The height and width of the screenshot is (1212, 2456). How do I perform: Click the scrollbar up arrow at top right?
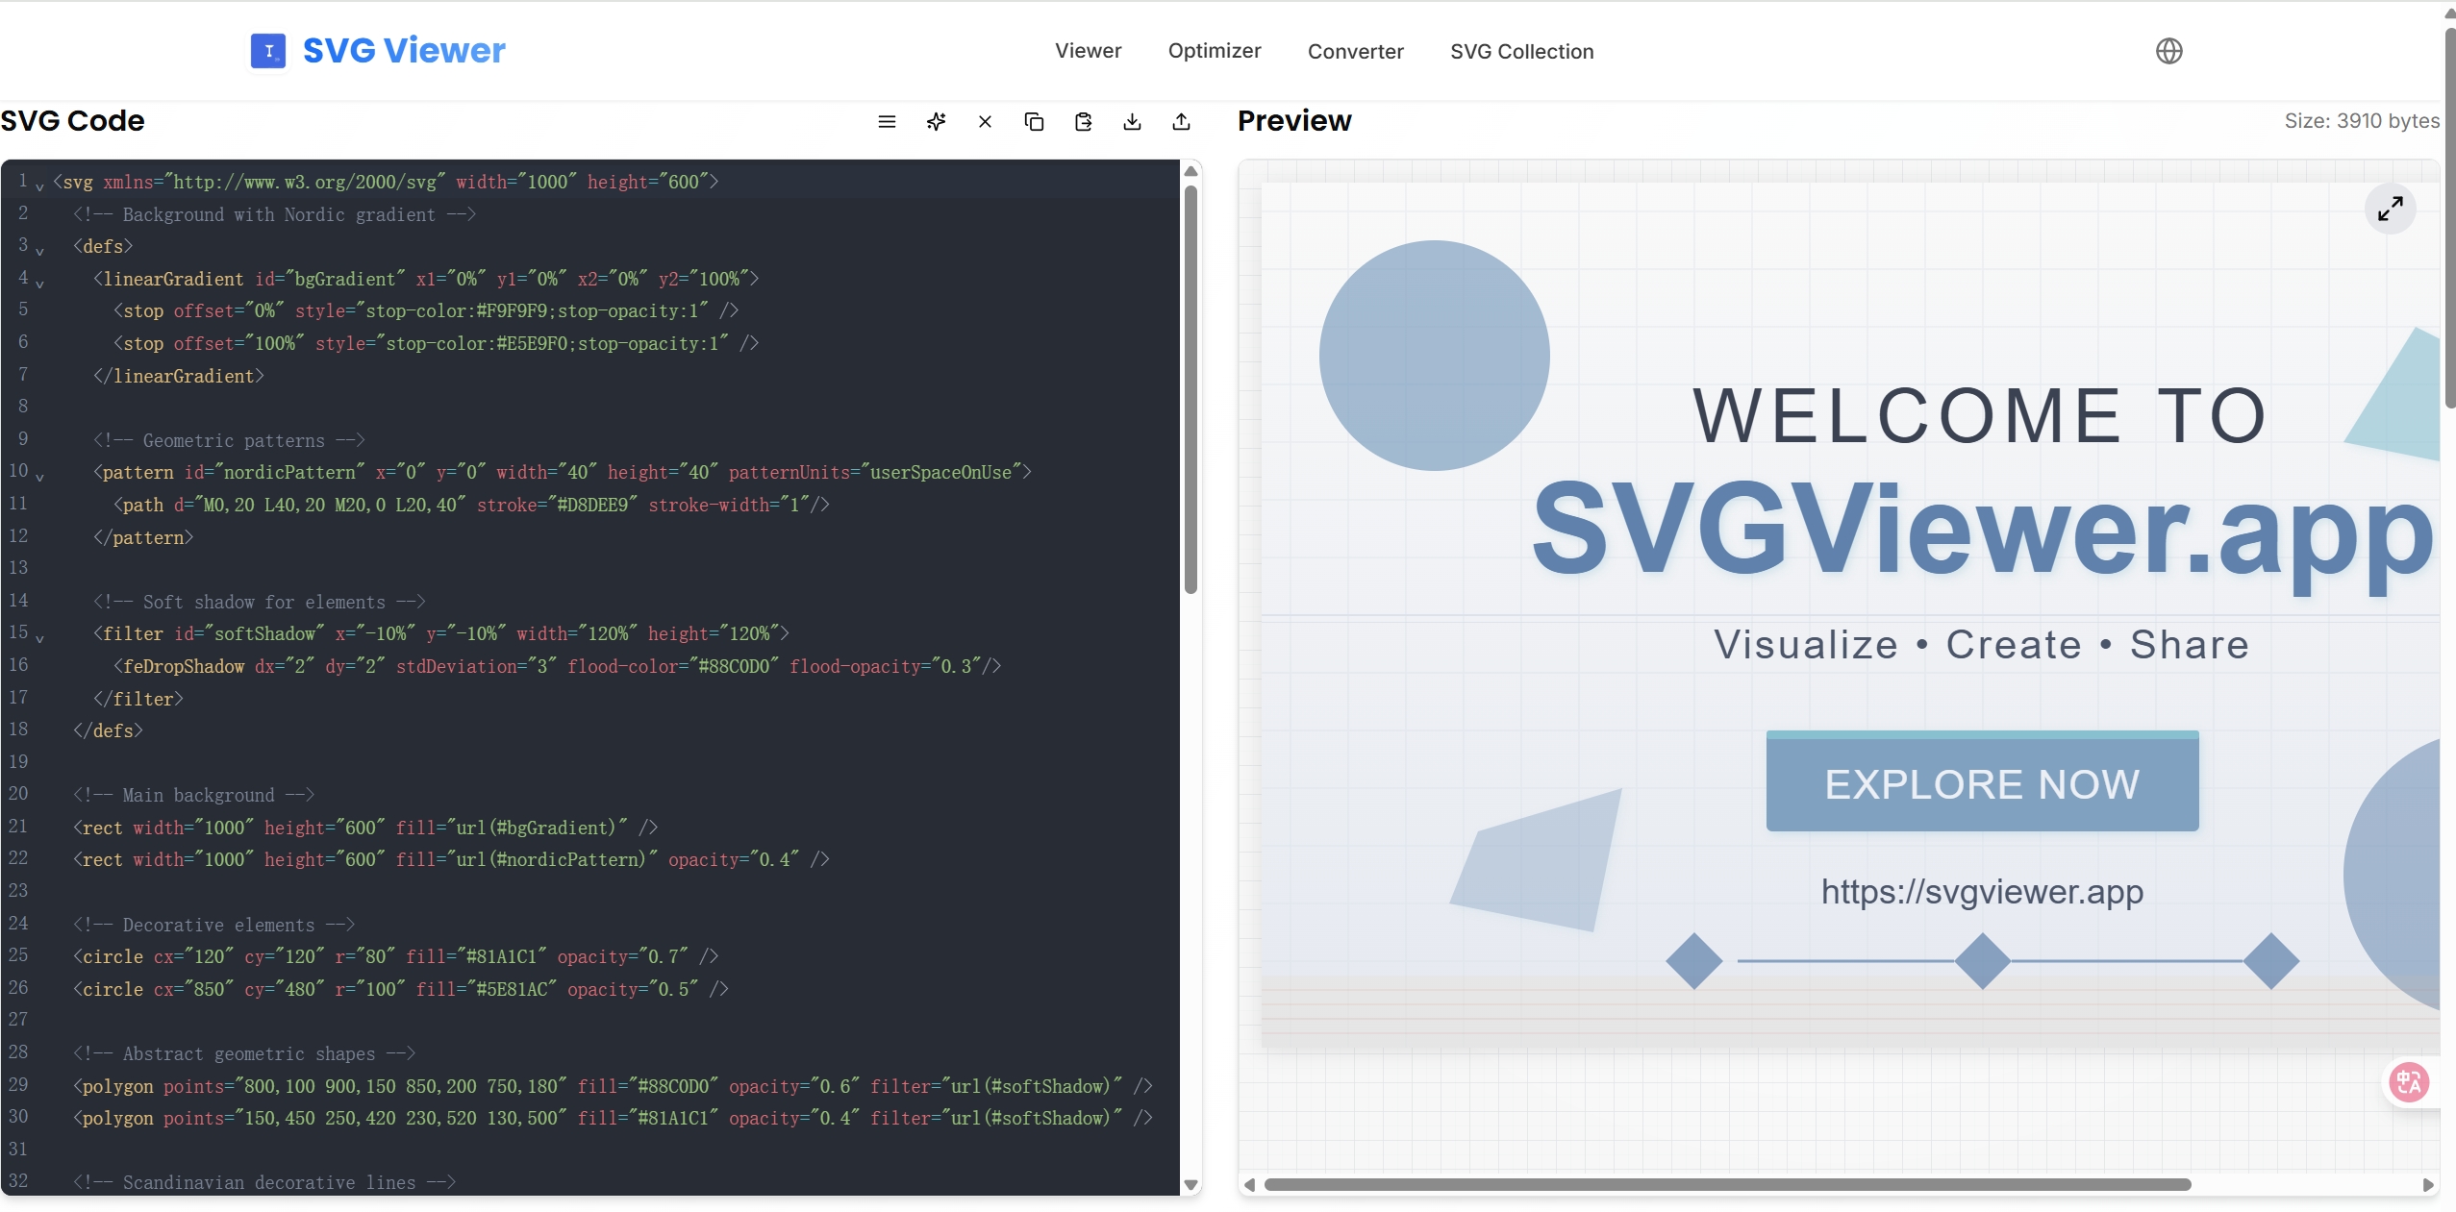pyautogui.click(x=2447, y=12)
